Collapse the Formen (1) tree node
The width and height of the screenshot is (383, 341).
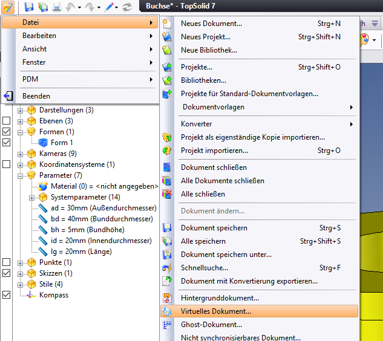tap(21, 132)
